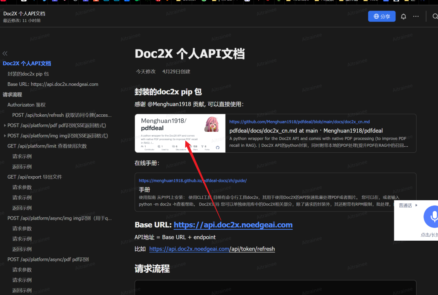Select GET /api/export 导出文件 in the sidebar
The width and height of the screenshot is (438, 295).
[34, 177]
